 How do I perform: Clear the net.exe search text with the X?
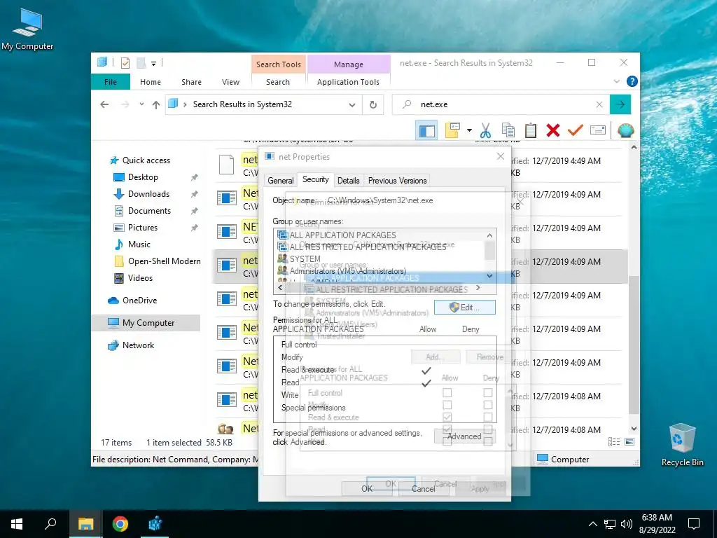pos(599,105)
